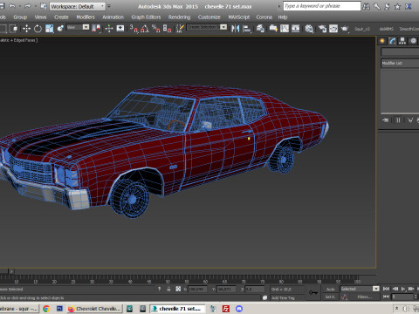419x314 pixels.
Task: Toggle Pin Stack icon
Action: point(386,119)
